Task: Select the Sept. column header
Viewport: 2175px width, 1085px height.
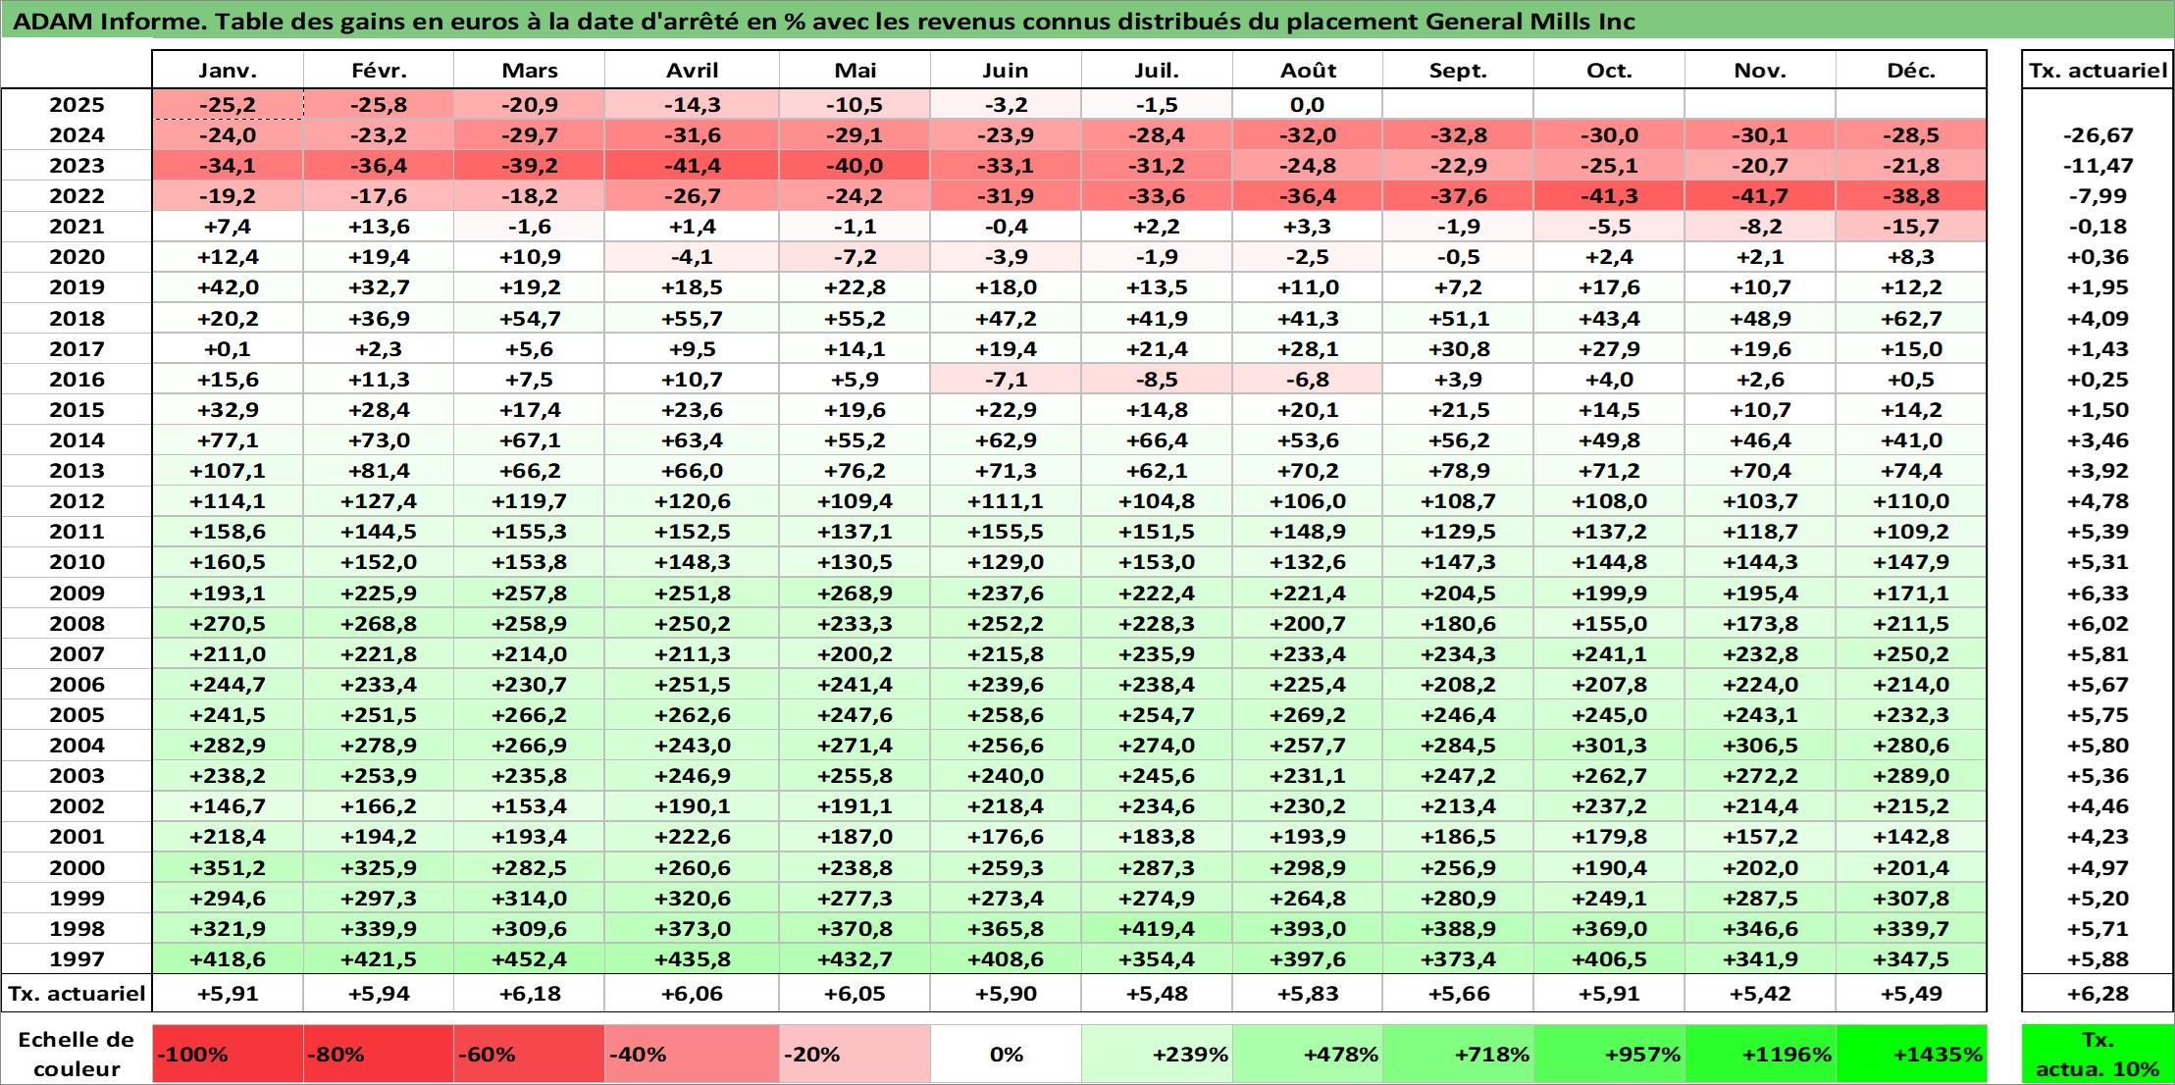Action: (x=1459, y=70)
